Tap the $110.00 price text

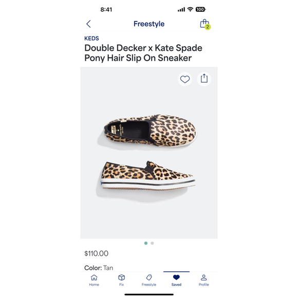97,253
